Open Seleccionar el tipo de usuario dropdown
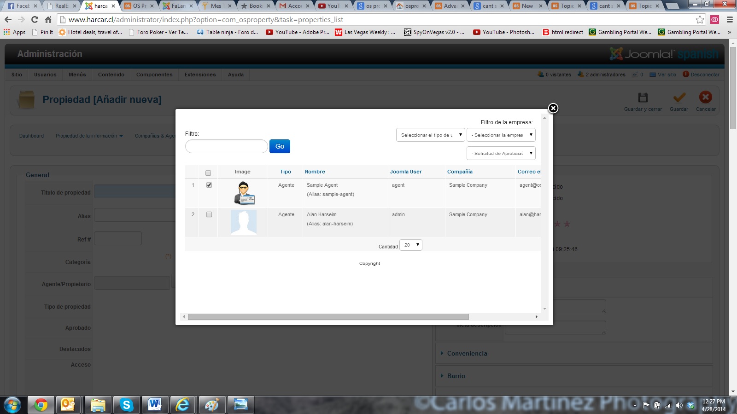Viewport: 737px width, 414px height. (431, 135)
